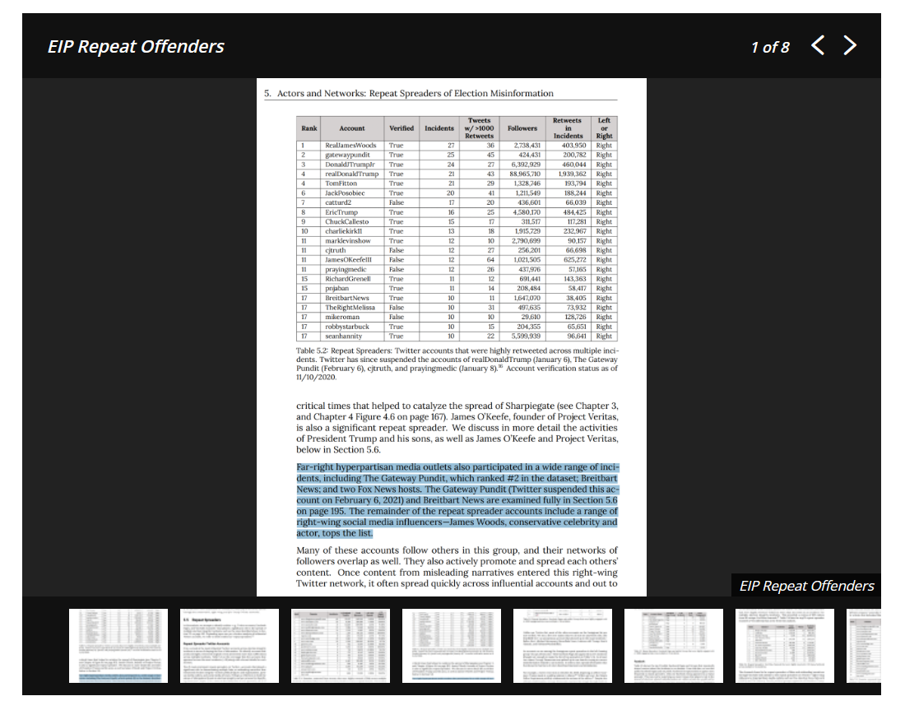Click the 'ChuckCallesto' account cell
905x724 pixels.
click(x=352, y=221)
